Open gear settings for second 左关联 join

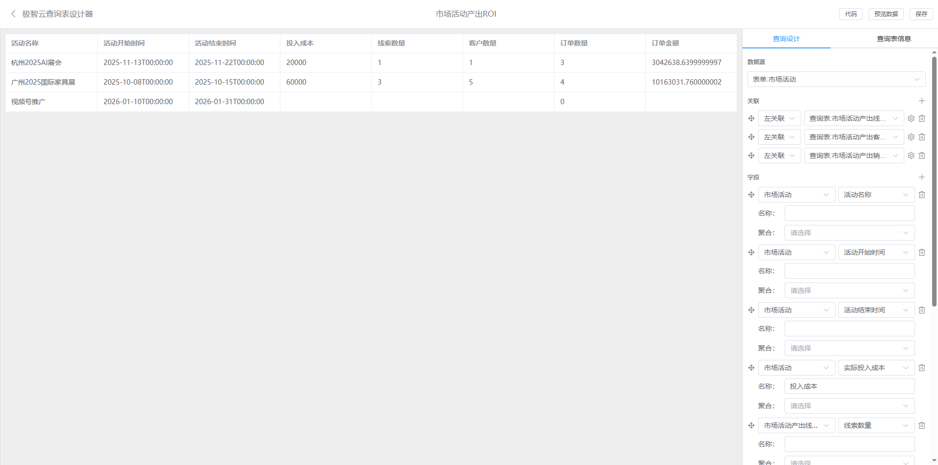tap(911, 137)
